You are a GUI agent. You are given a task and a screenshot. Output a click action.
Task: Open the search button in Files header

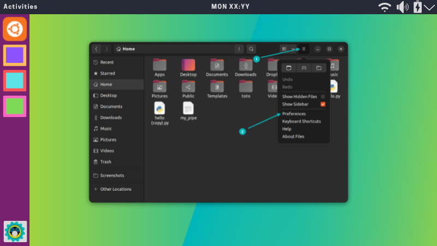pyautogui.click(x=251, y=49)
